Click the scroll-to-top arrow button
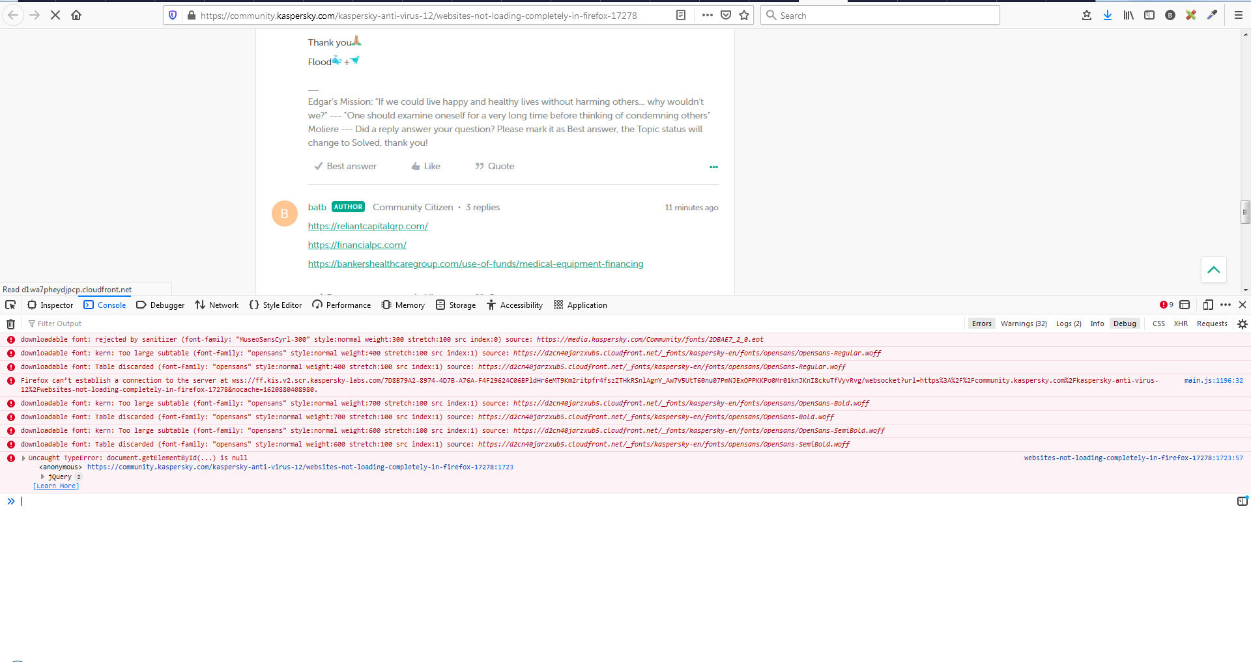This screenshot has height=662, width=1251. (x=1214, y=269)
